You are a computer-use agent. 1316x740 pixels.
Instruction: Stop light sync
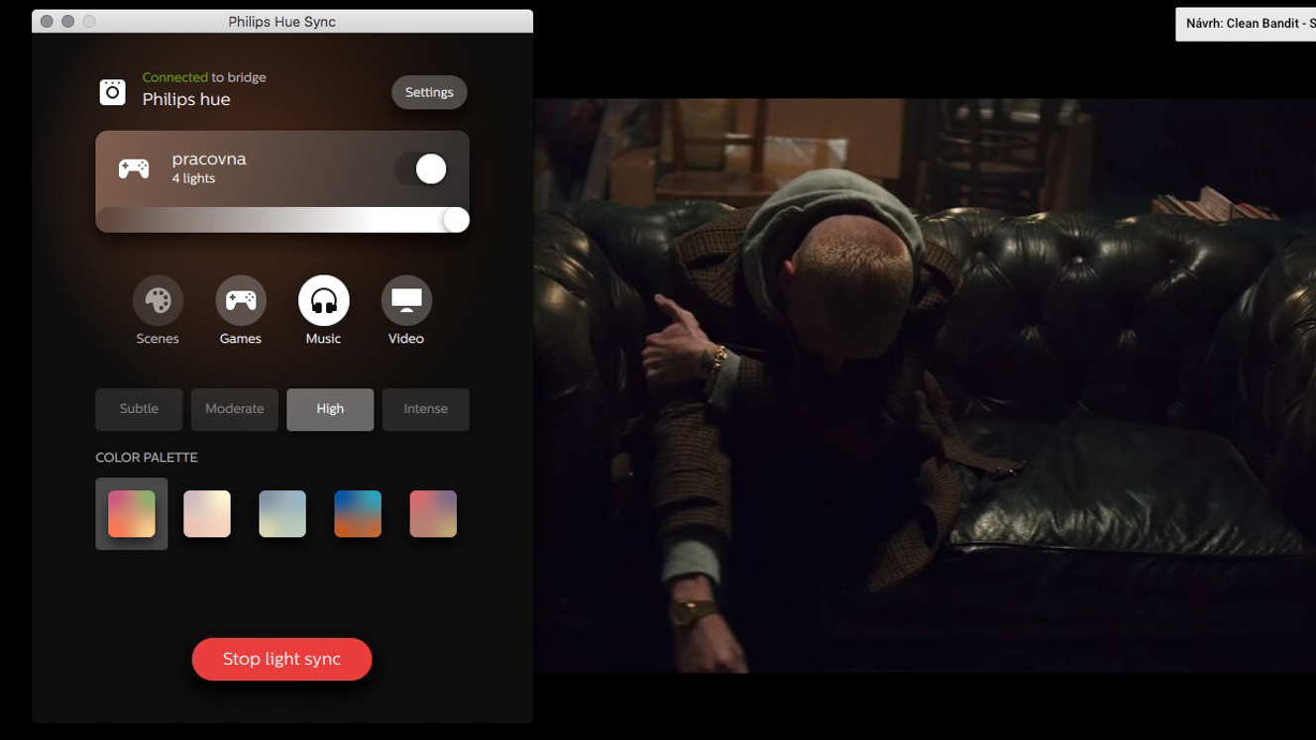point(281,659)
